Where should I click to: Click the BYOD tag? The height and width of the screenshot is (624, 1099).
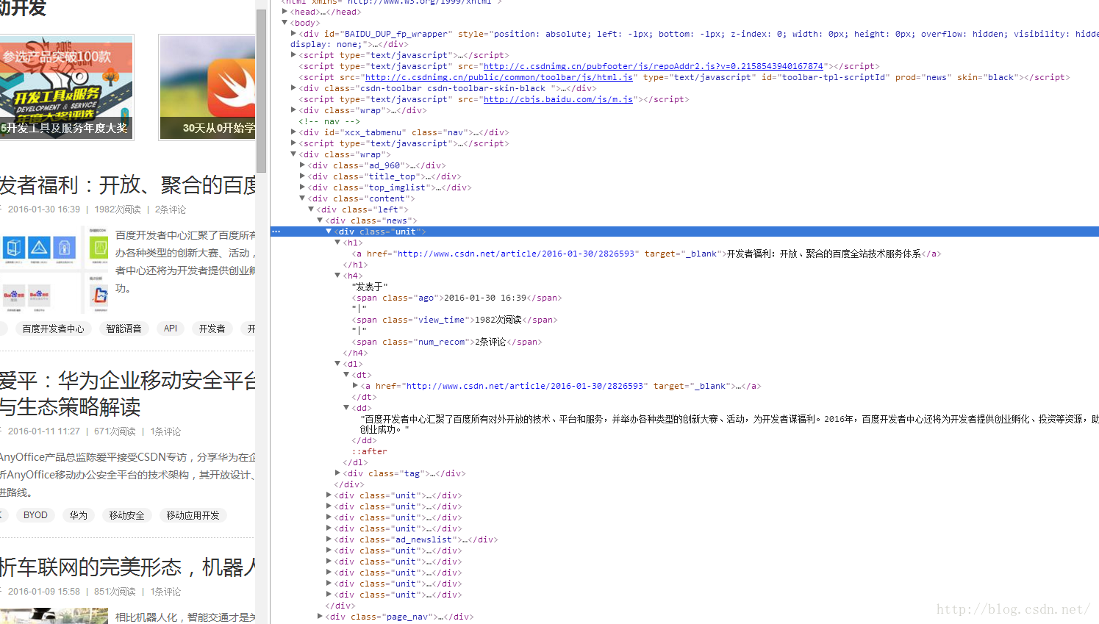click(x=35, y=515)
